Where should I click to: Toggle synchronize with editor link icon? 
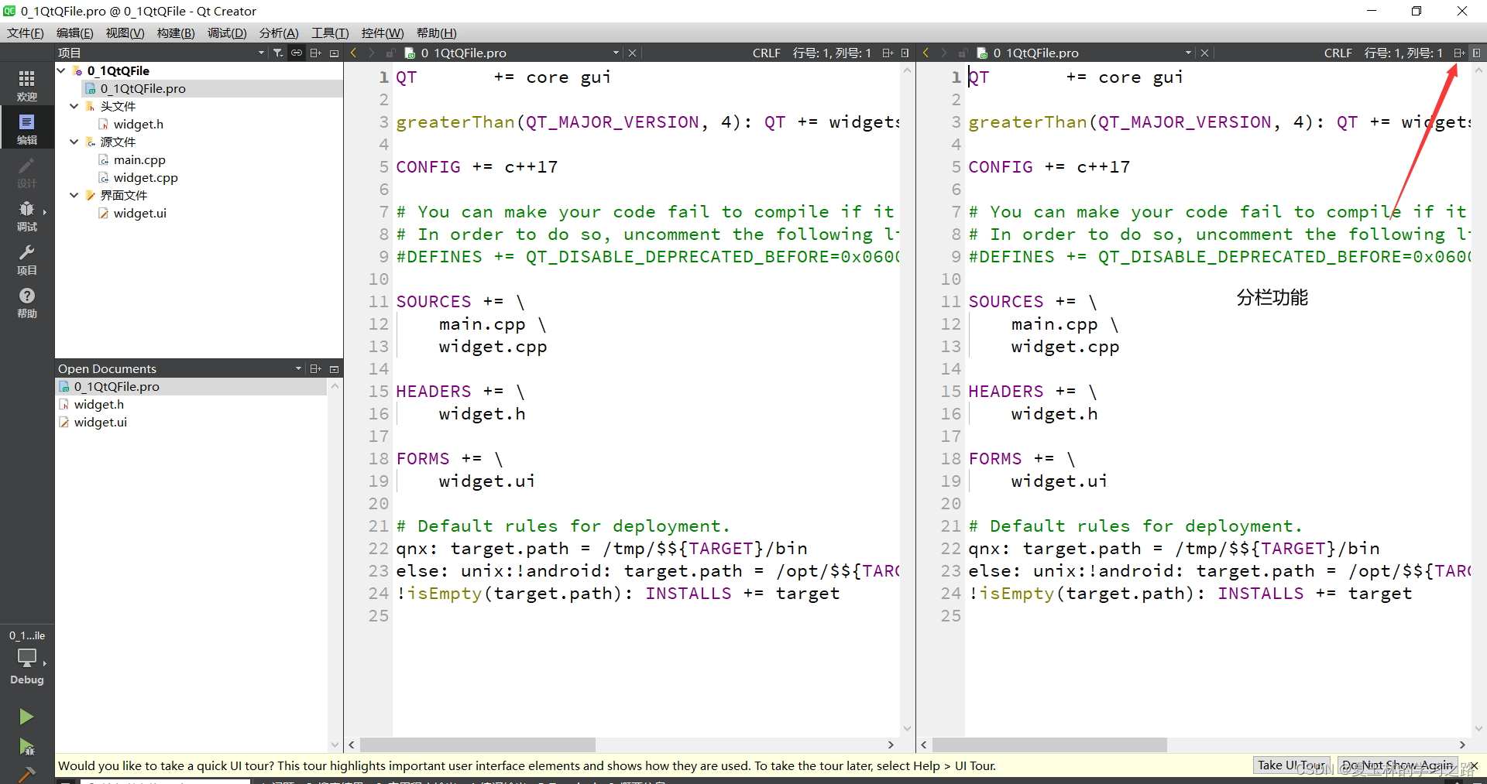(x=297, y=53)
